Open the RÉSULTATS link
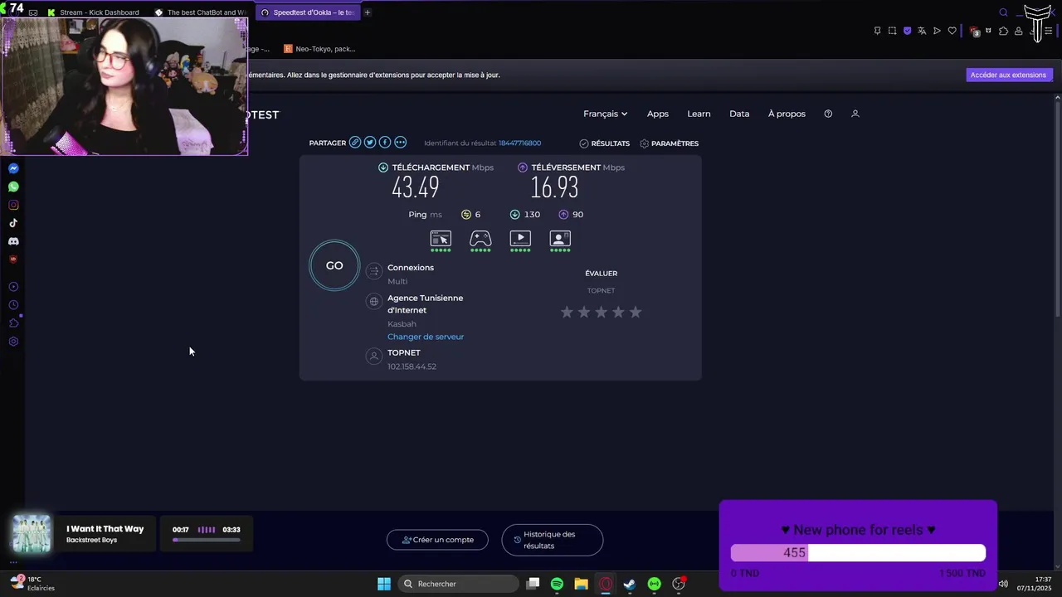This screenshot has height=597, width=1062. click(604, 143)
